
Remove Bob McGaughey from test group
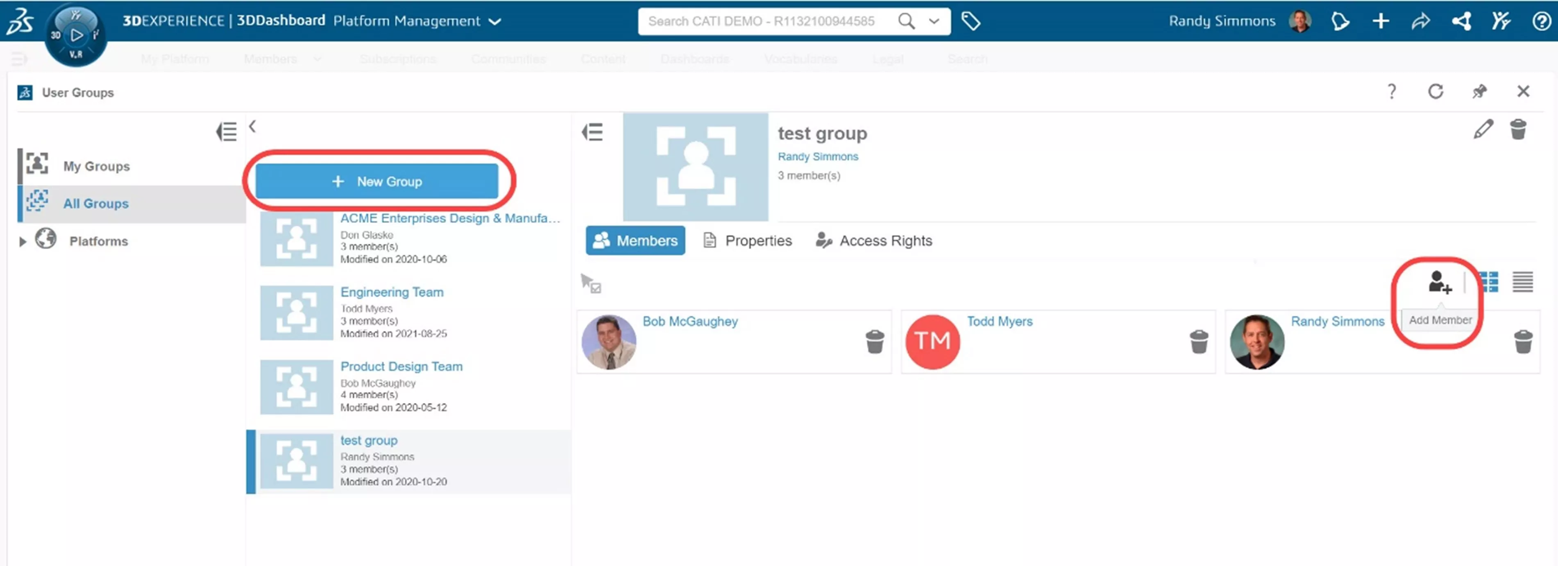tap(874, 341)
